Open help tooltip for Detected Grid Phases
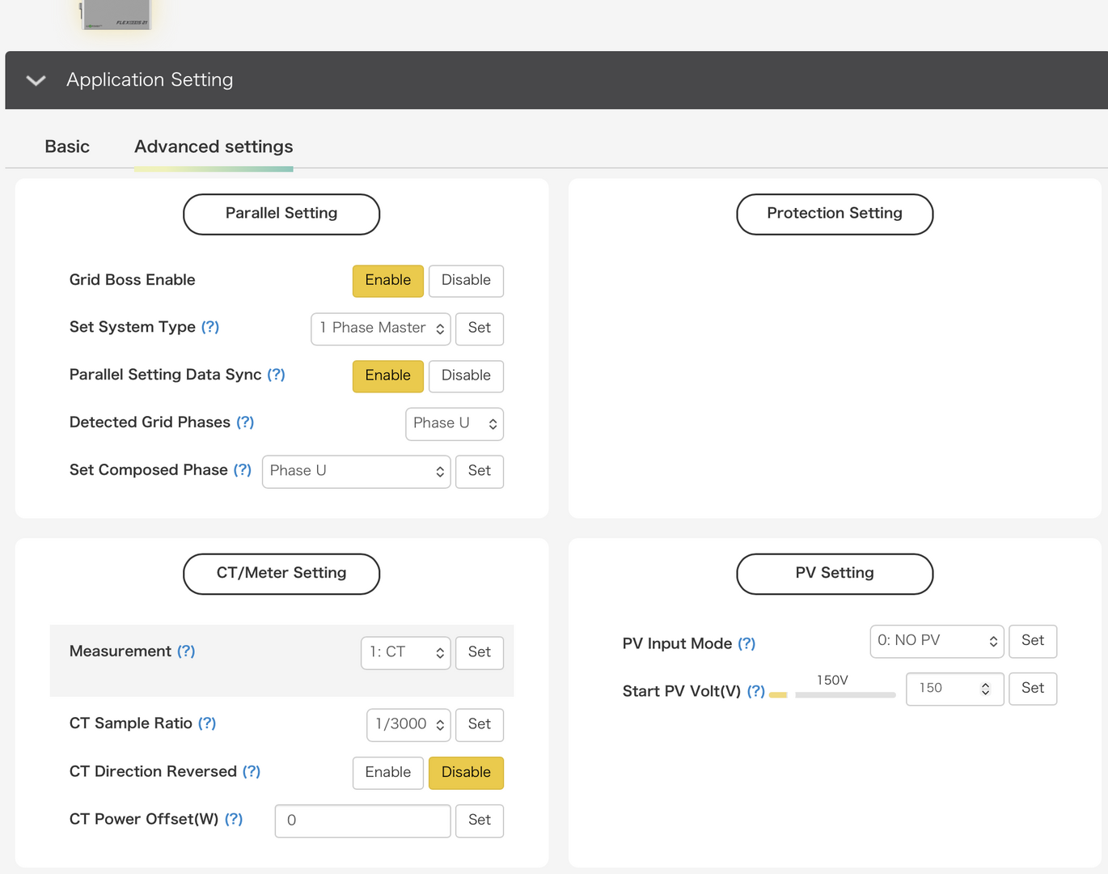This screenshot has width=1108, height=874. [245, 422]
